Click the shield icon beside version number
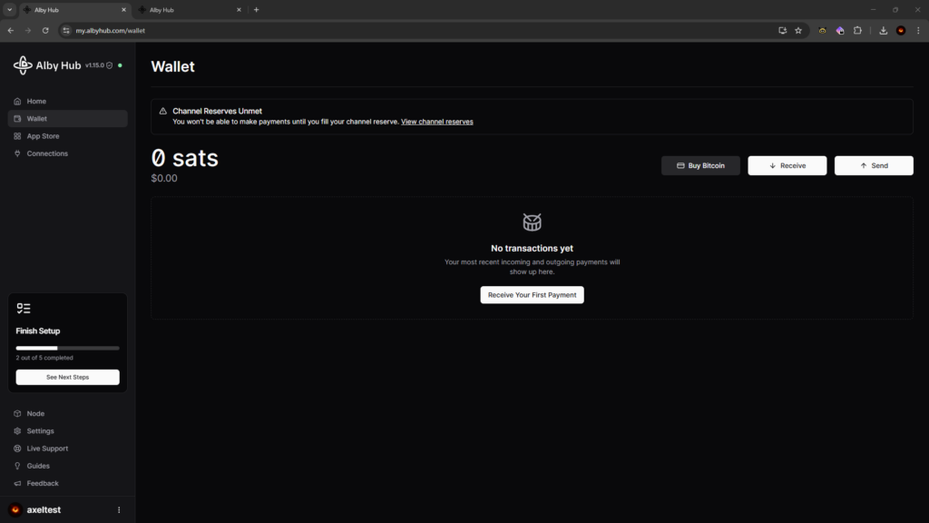Viewport: 929px width, 523px height. pyautogui.click(x=110, y=65)
